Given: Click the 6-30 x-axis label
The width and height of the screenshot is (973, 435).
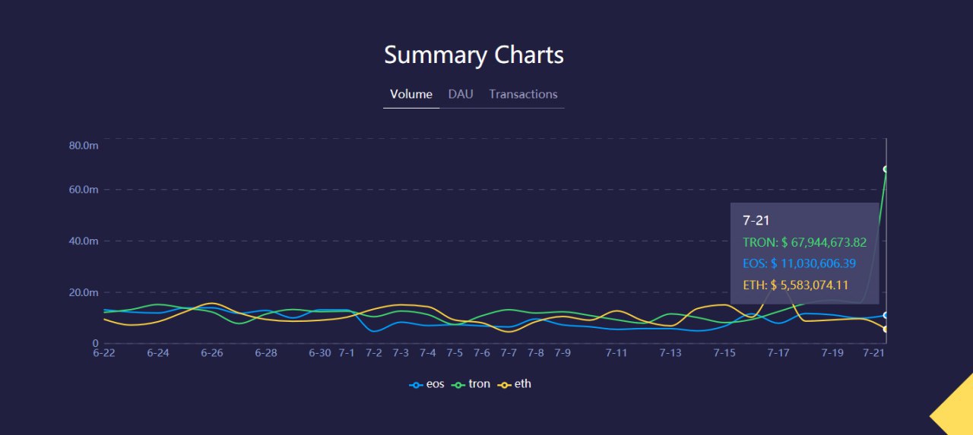Looking at the screenshot, I should (320, 353).
